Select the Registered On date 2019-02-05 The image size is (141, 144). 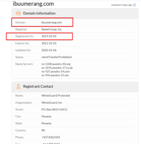[x=49, y=36]
